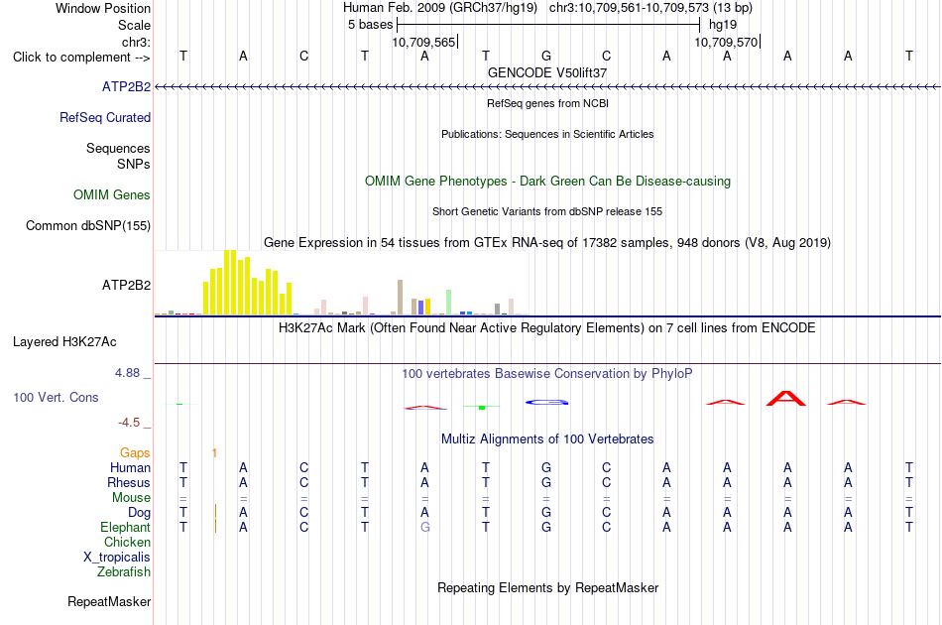Click the 10,709,565 position marker
Image resolution: width=942 pixels, height=625 pixels.
tap(424, 42)
